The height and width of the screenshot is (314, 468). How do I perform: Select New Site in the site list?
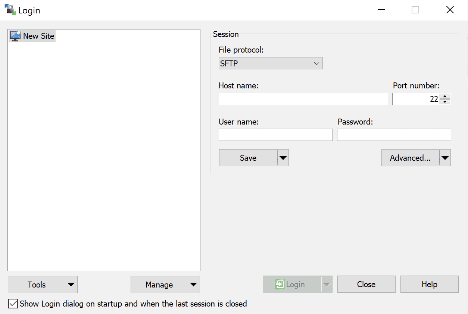[x=38, y=36]
